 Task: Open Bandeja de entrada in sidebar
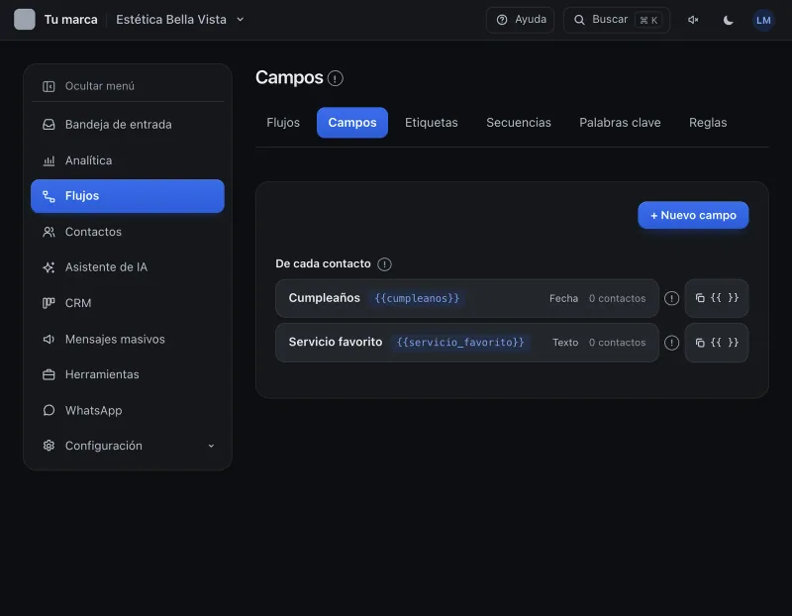[x=128, y=125]
